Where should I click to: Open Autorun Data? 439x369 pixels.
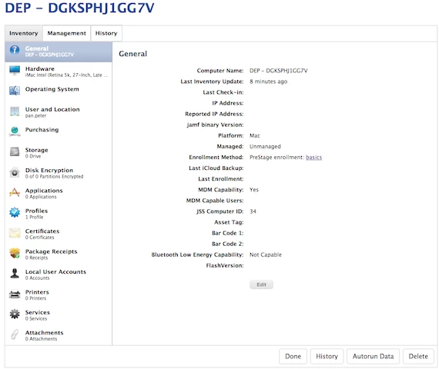(x=373, y=356)
